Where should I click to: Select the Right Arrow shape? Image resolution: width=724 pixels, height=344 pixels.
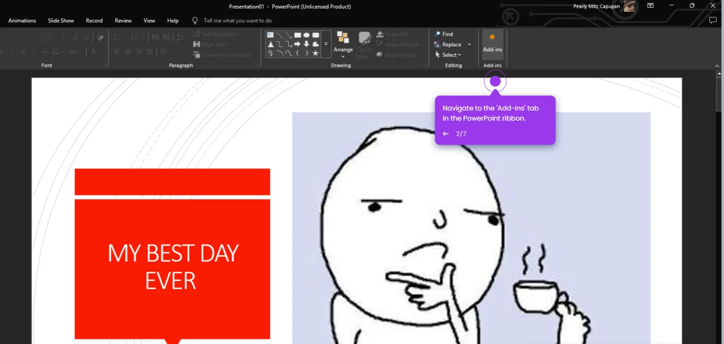298,44
